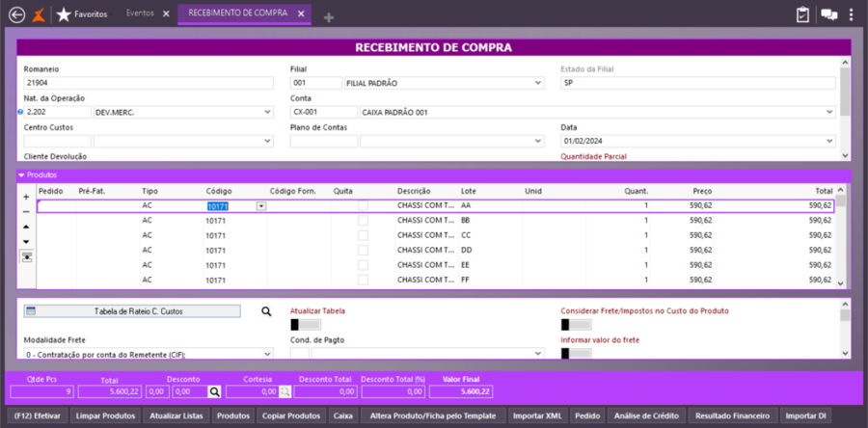Remove product row with minus icon

pos(26,212)
